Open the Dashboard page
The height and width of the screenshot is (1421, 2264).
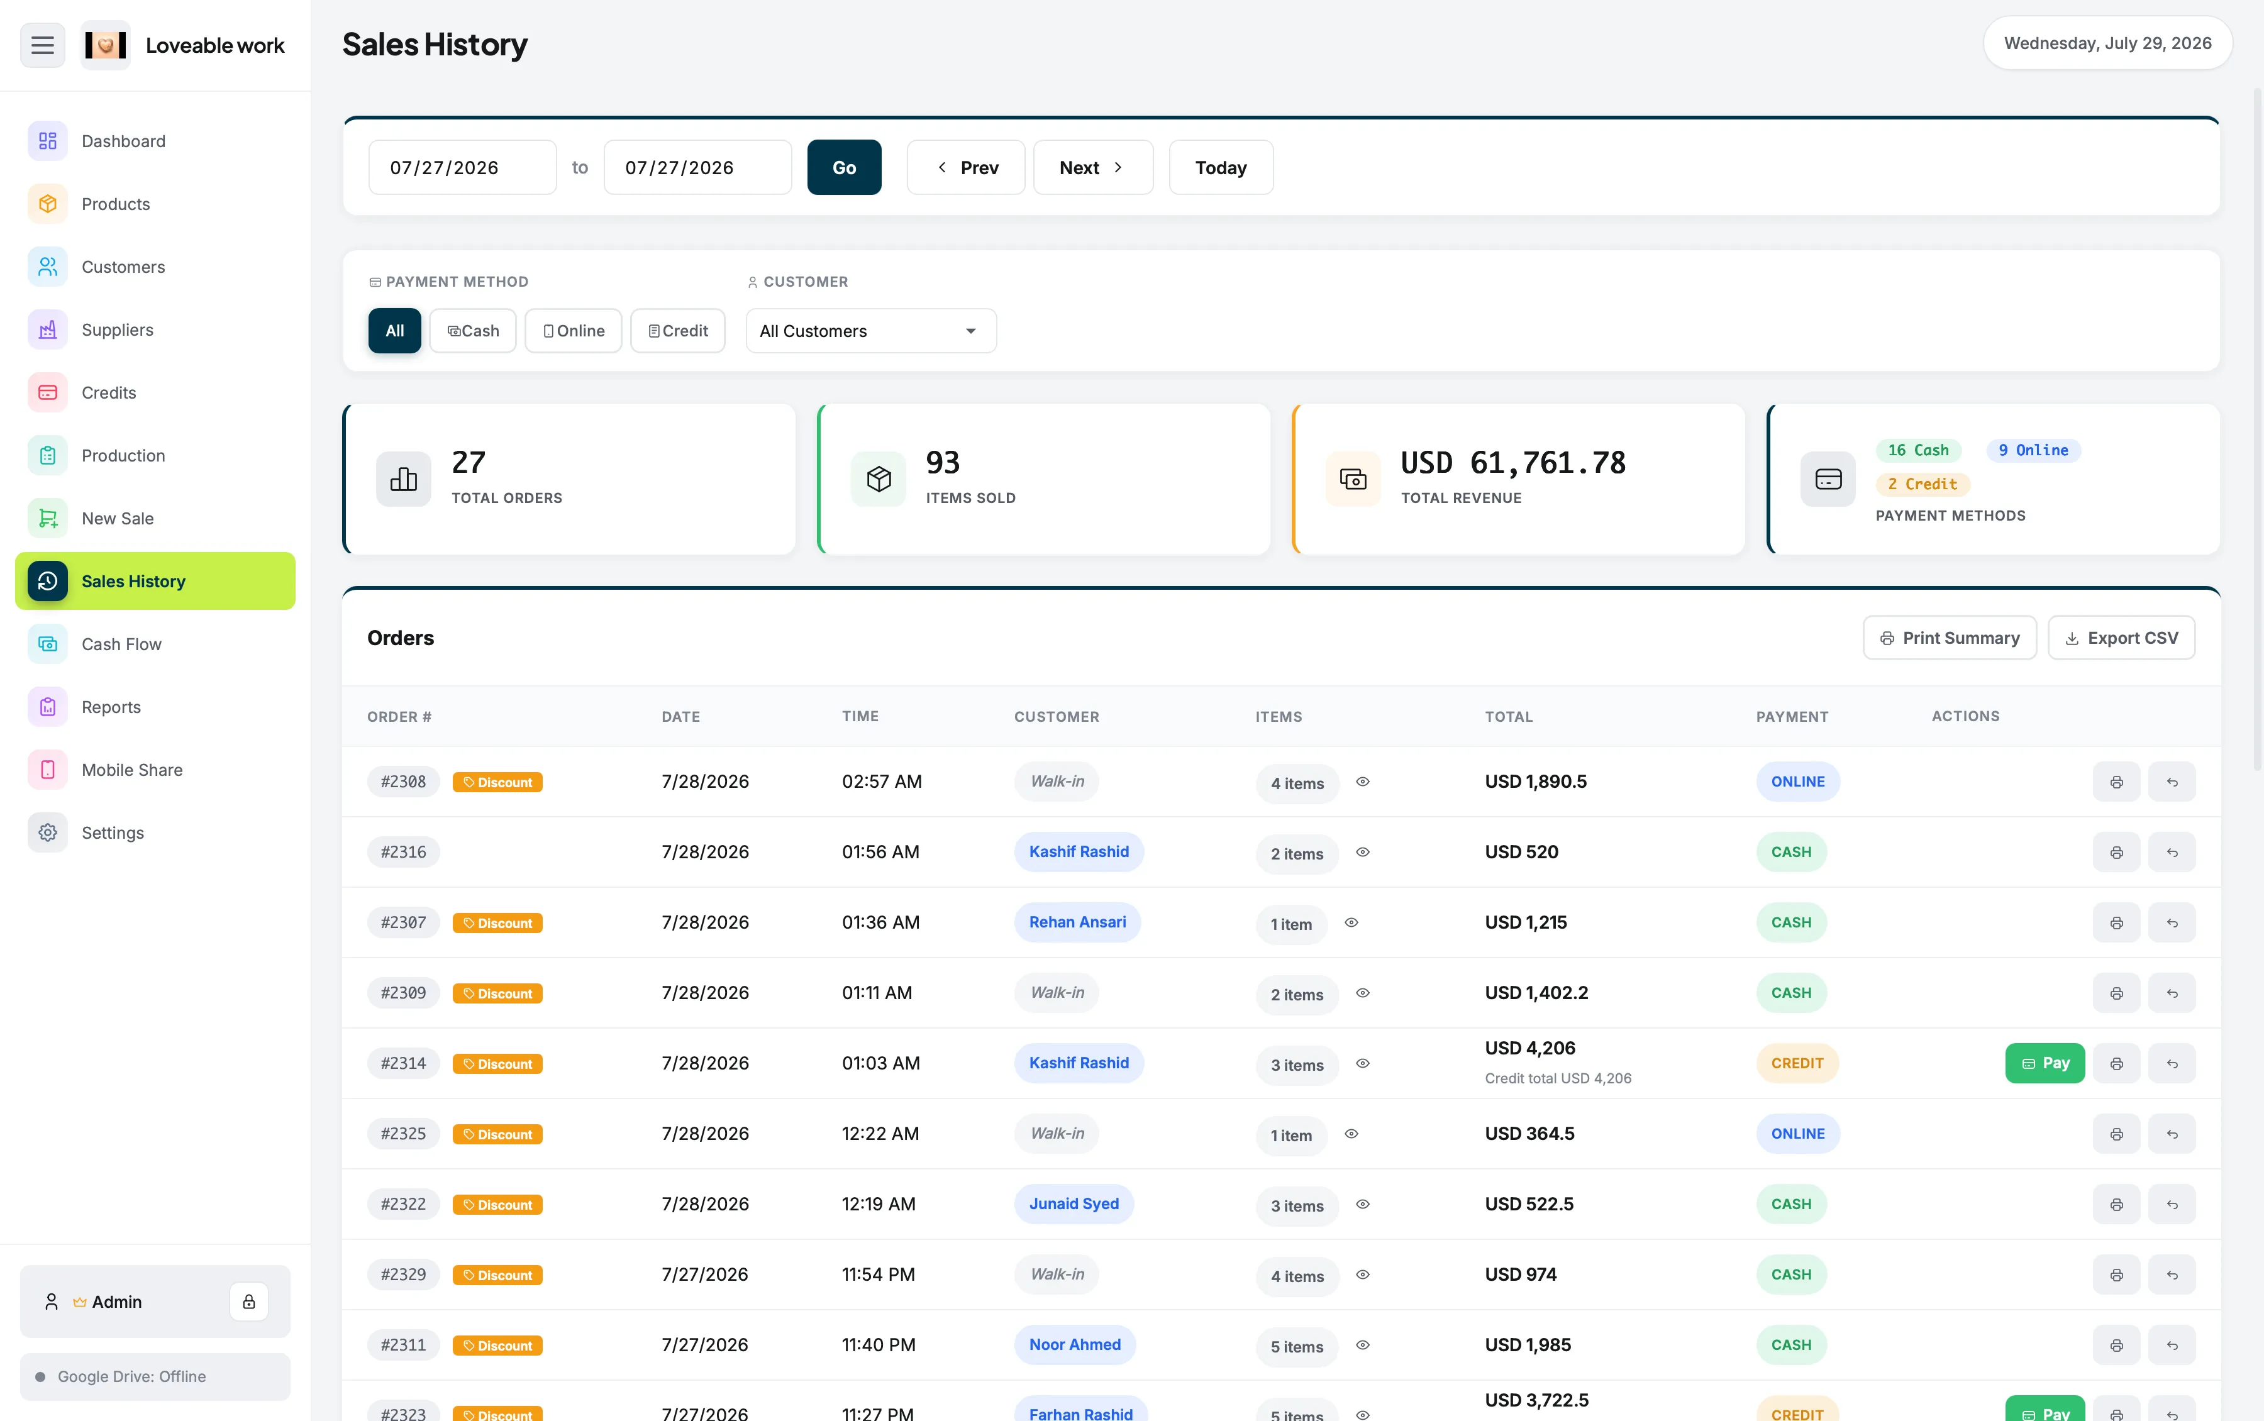pos(155,141)
